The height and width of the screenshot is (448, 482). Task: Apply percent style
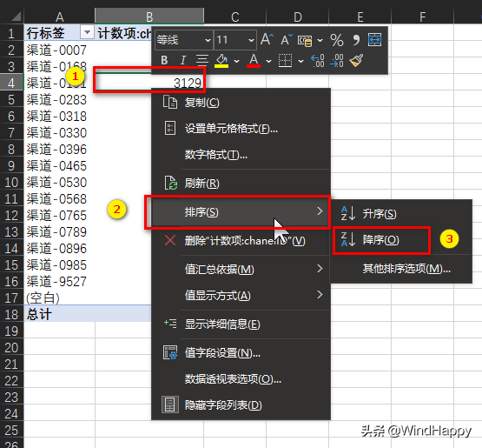[337, 40]
